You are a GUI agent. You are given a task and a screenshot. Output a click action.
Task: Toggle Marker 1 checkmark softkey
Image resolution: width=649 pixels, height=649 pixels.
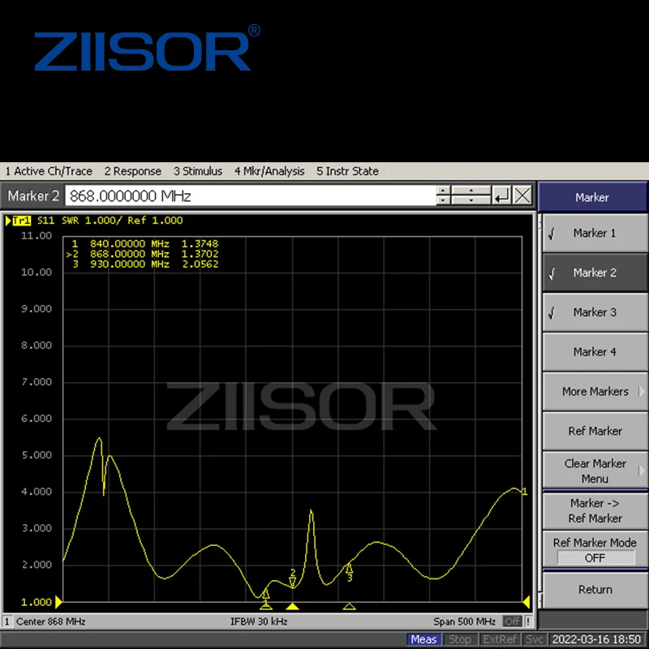(x=595, y=234)
